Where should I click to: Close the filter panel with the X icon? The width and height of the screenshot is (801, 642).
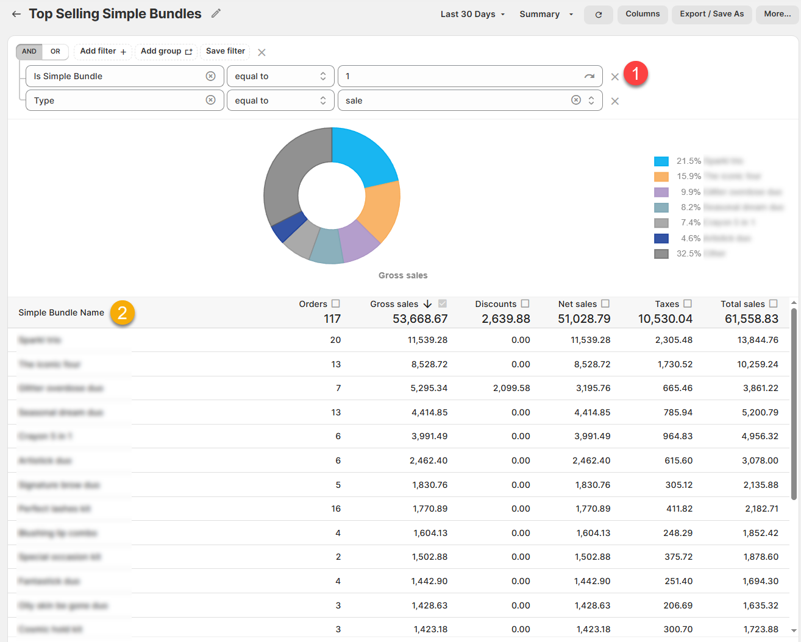coord(262,52)
